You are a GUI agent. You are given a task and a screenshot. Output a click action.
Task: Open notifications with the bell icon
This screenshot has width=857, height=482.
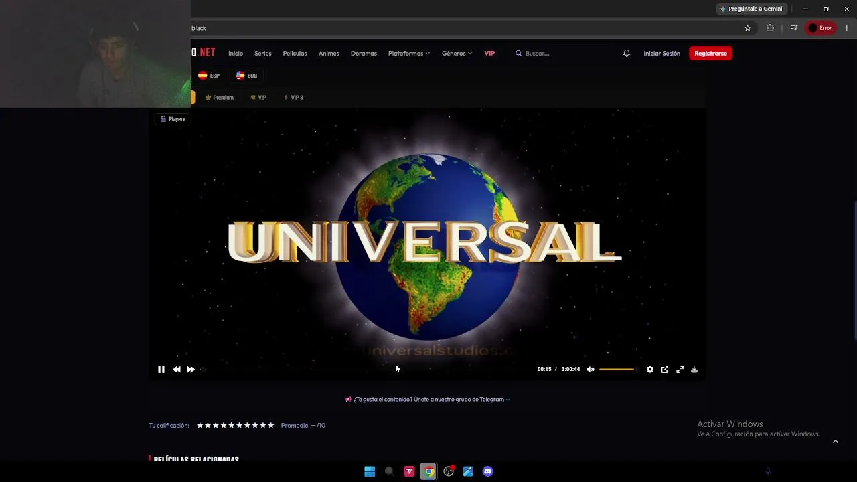(627, 54)
